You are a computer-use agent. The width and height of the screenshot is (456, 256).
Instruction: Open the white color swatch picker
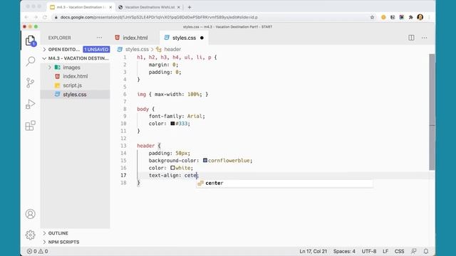[x=172, y=168]
